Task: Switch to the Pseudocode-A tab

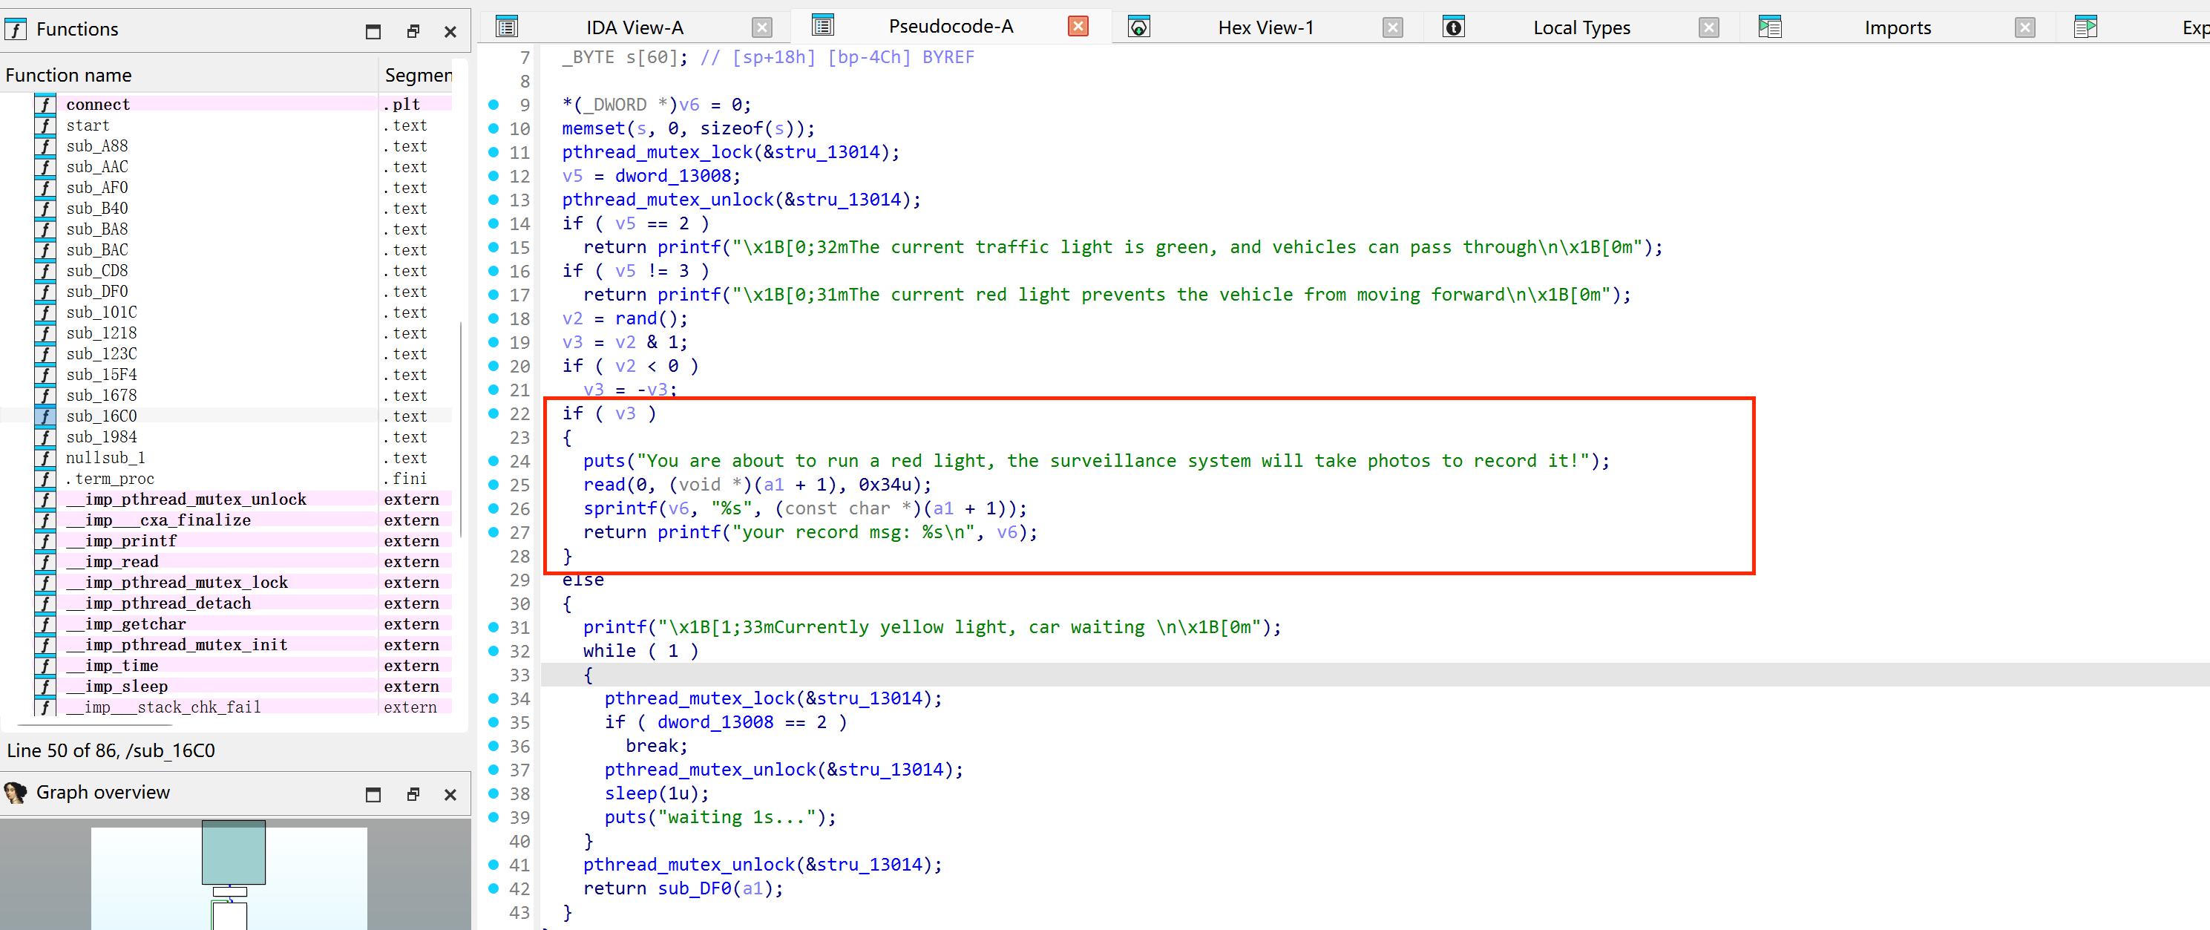Action: click(950, 27)
